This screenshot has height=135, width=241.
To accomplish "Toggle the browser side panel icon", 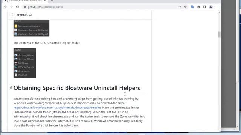I will click(x=204, y=7).
